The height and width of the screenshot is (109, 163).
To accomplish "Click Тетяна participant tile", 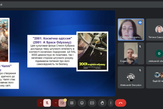I will [155, 30].
